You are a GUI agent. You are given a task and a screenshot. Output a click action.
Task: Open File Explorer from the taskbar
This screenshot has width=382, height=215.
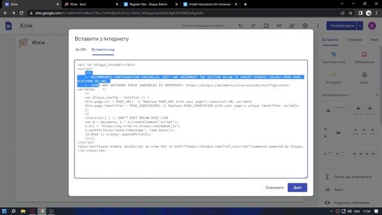click(x=23, y=211)
